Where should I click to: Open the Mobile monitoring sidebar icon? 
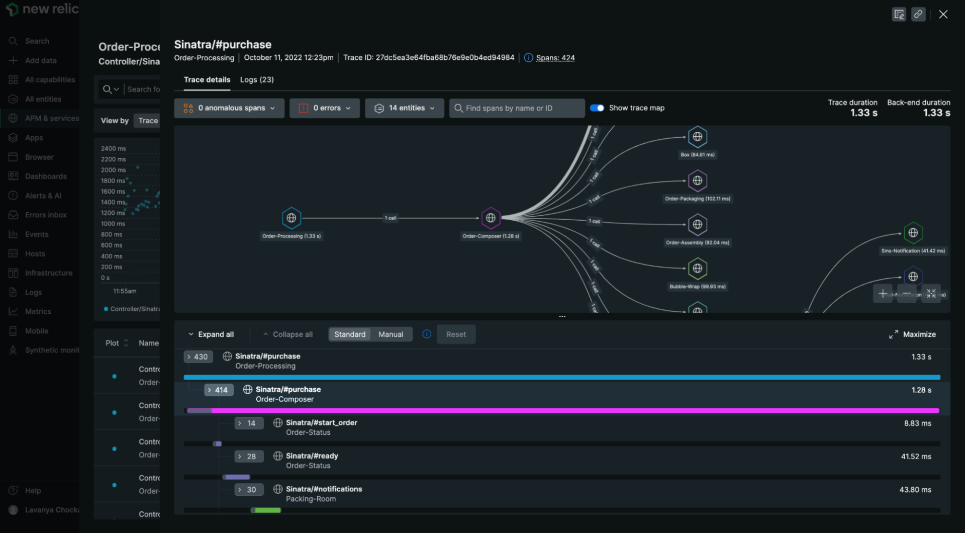click(x=13, y=330)
